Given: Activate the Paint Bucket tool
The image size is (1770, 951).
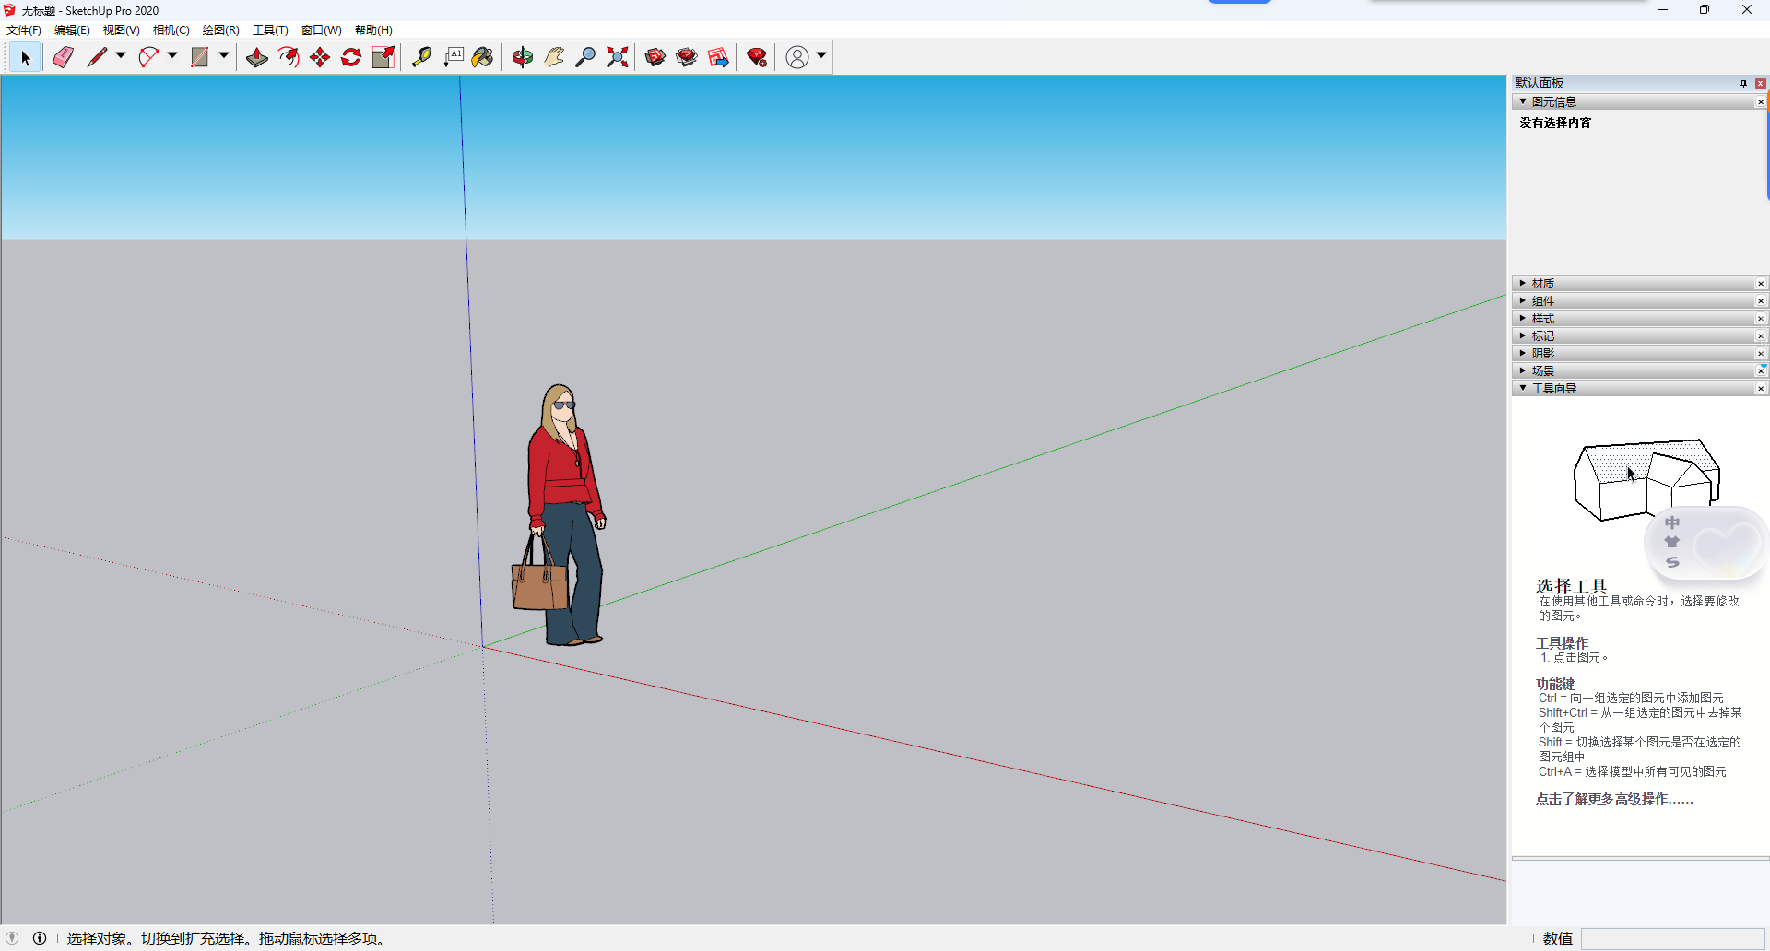Looking at the screenshot, I should click(x=483, y=56).
